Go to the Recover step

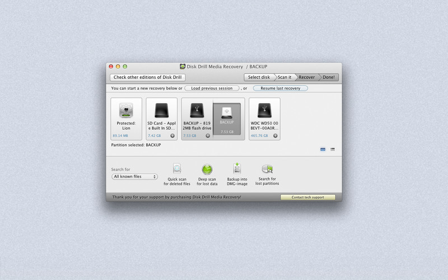click(306, 77)
